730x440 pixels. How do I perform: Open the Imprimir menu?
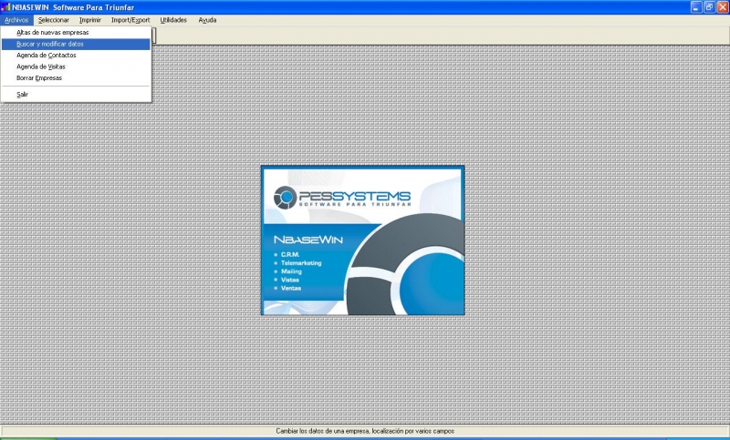pyautogui.click(x=89, y=20)
